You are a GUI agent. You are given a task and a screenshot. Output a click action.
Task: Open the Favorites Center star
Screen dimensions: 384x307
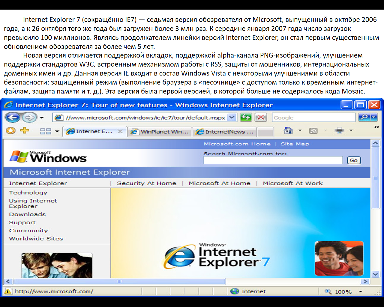(10, 131)
